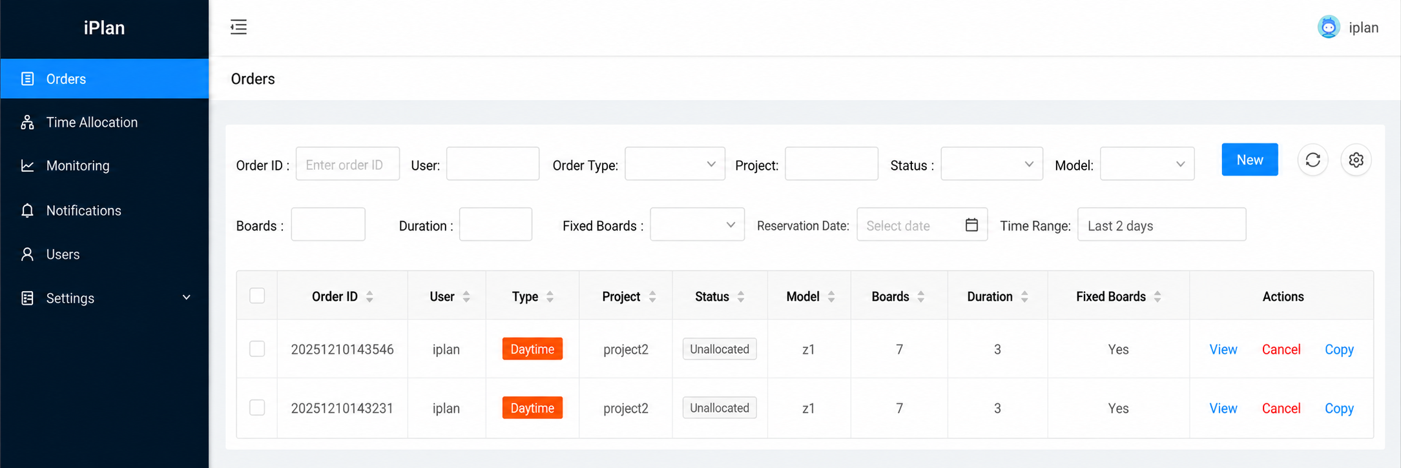Open the Time Range selector
Viewport: 1401px width, 468px height.
coord(1161,225)
